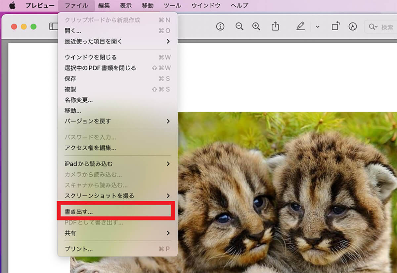The width and height of the screenshot is (397, 273).
Task: Choose 複製 from the File menu
Action: click(70, 89)
